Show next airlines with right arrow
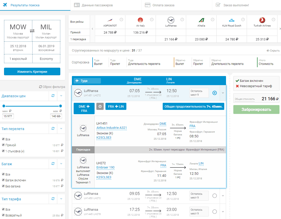This screenshot has height=219, width=281. (x=280, y=29)
